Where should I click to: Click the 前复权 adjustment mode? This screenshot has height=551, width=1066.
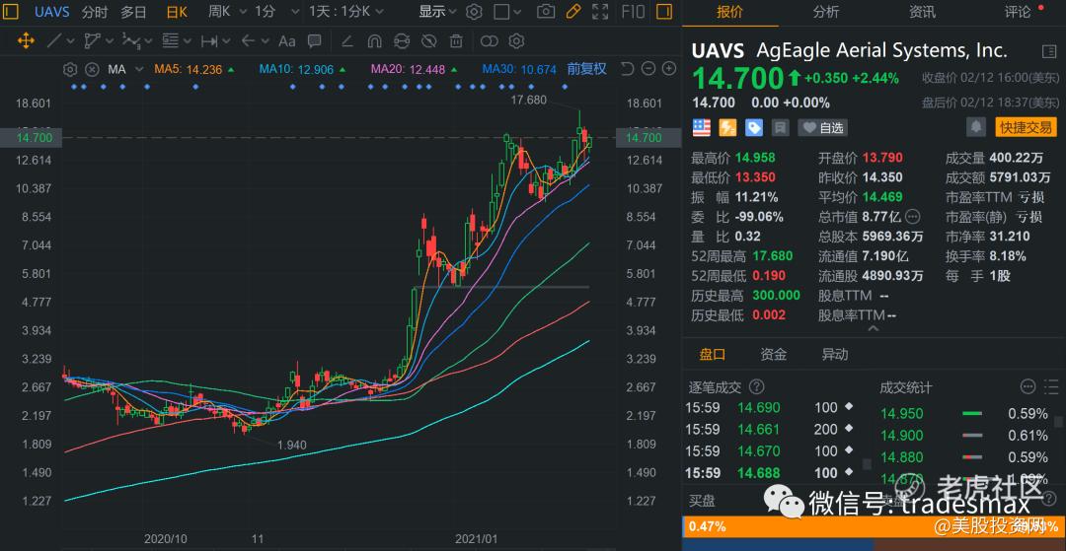(586, 69)
